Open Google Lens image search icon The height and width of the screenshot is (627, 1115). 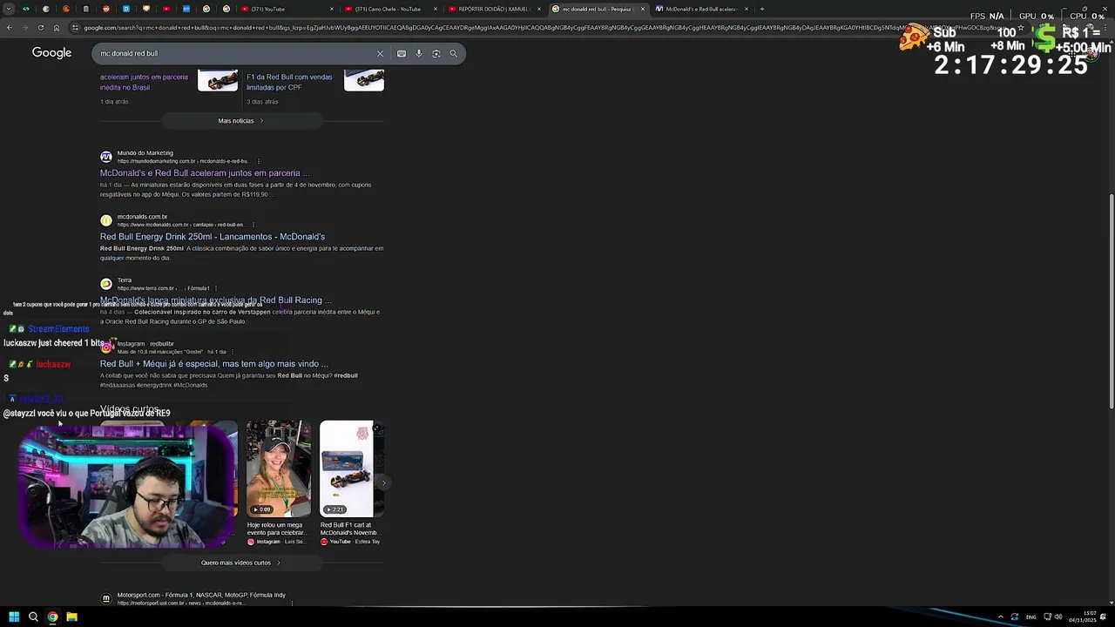coord(436,53)
